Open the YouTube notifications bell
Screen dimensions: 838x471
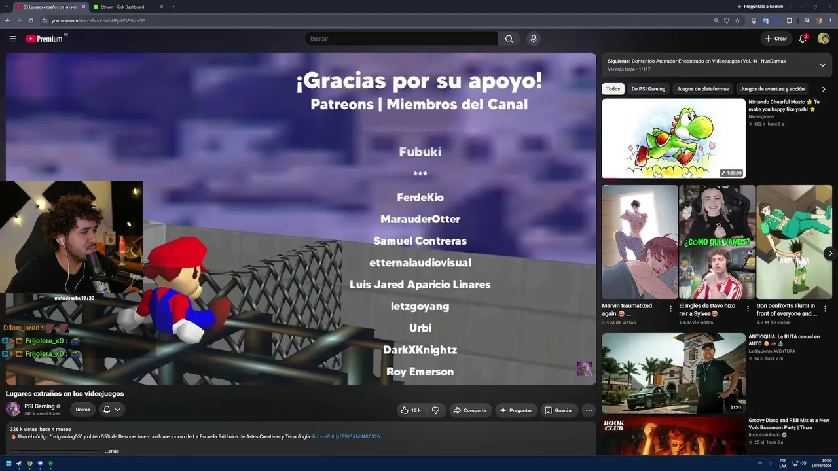tap(803, 39)
